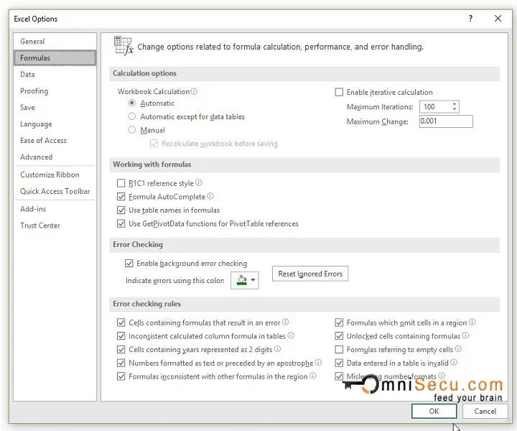The height and width of the screenshot is (431, 517).
Task: Open the Proofing category
Action: tap(55, 91)
